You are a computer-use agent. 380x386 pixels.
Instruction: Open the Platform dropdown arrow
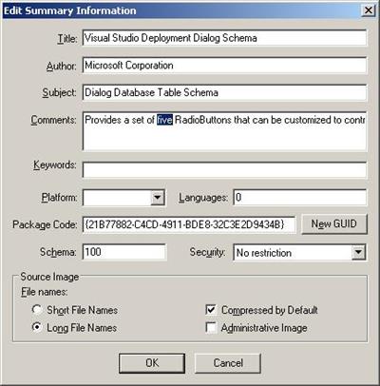pos(158,198)
